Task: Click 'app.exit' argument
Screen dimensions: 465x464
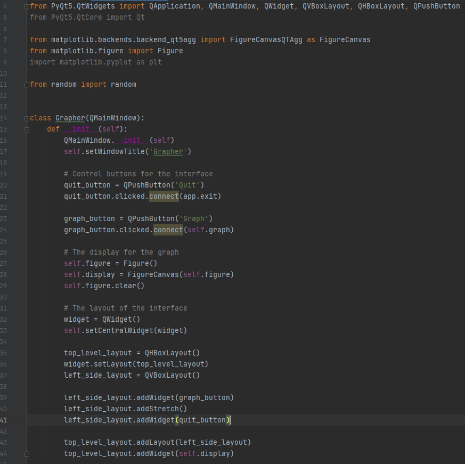Action: (x=200, y=197)
